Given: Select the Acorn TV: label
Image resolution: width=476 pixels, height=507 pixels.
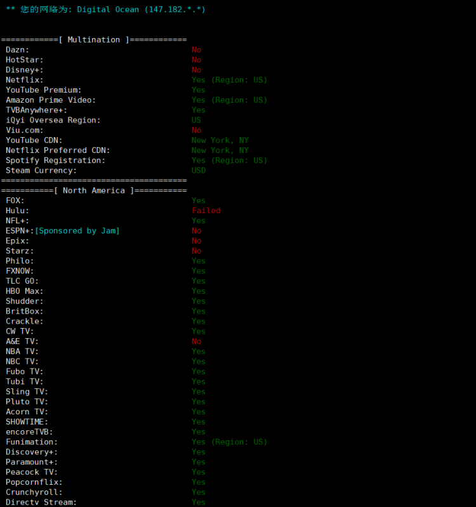Looking at the screenshot, I should [27, 412].
